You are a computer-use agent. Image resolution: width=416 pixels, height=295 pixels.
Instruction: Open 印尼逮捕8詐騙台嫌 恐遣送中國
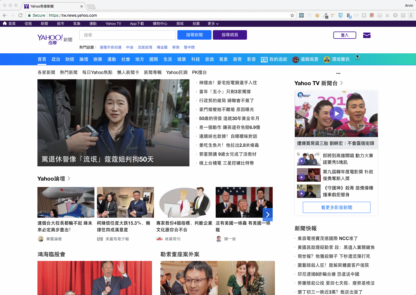pos(328,274)
